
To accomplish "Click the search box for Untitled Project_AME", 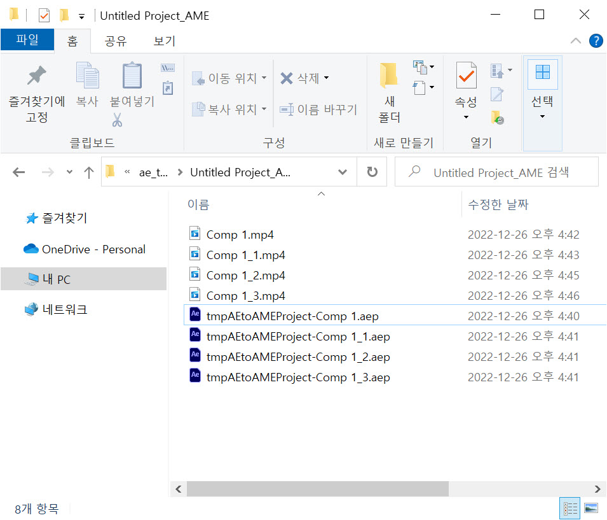I will point(496,172).
